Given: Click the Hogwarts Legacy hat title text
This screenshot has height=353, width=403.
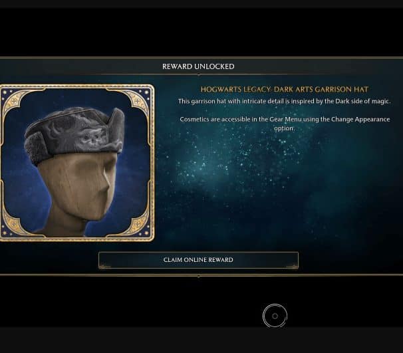Looking at the screenshot, I should point(284,89).
